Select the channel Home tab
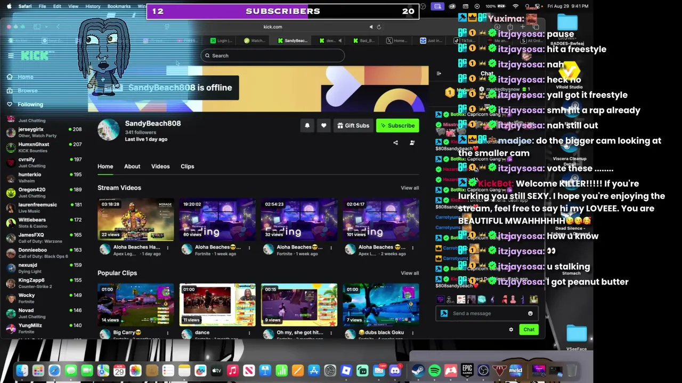The width and height of the screenshot is (682, 383). 105,166
